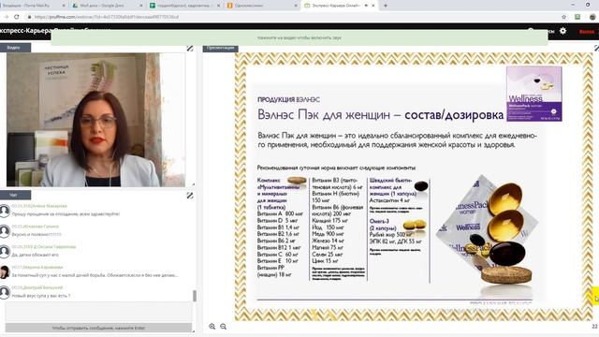
Task: Reload the browser page
Action: (x=17, y=17)
